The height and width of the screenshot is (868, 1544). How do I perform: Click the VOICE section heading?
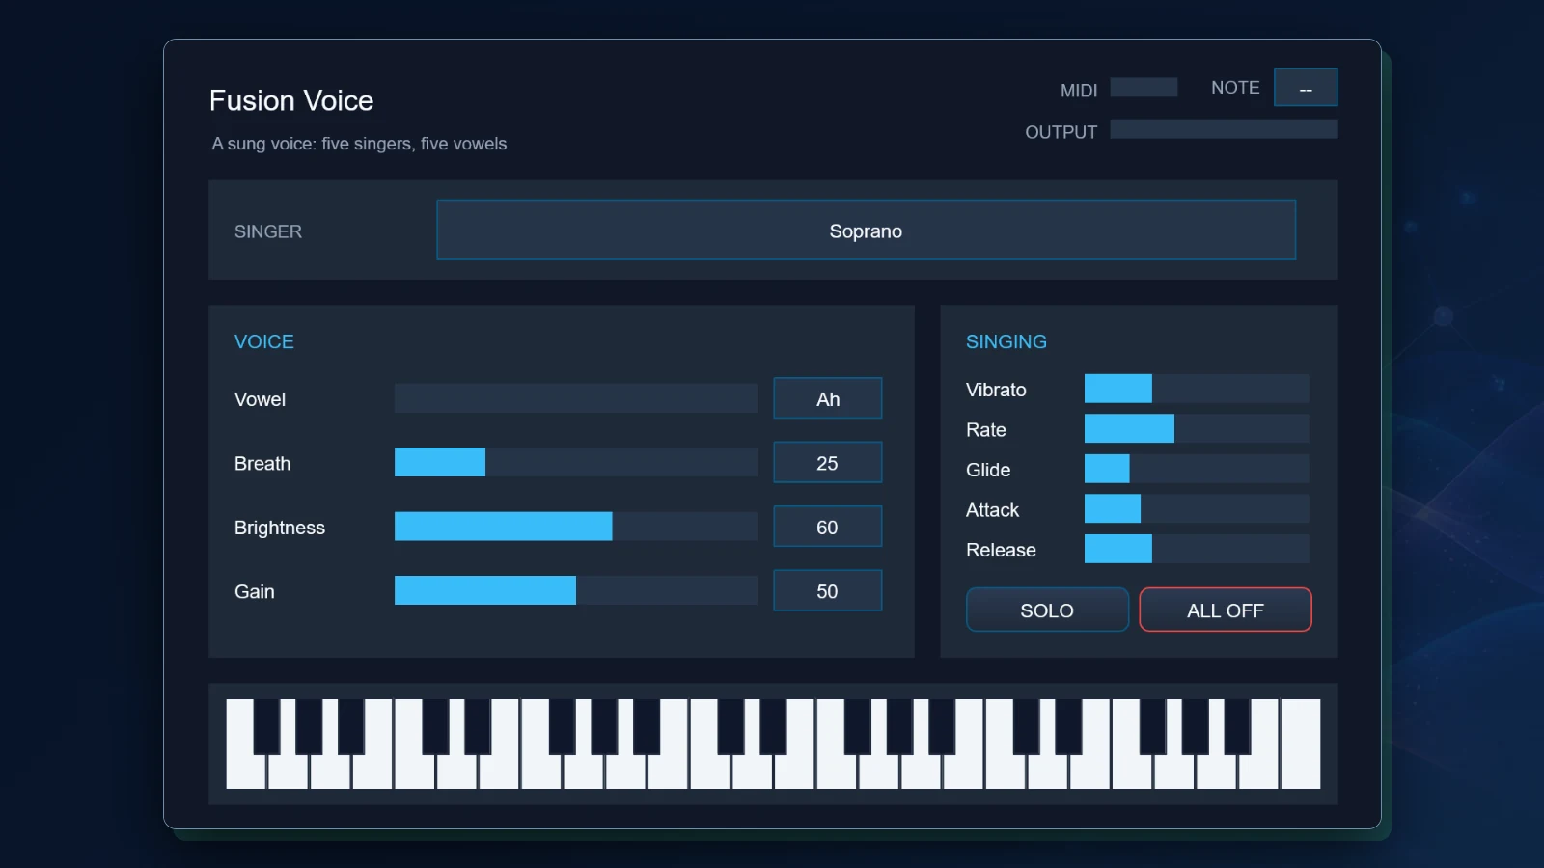coord(264,341)
